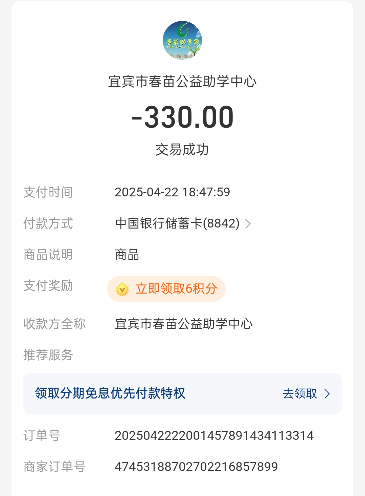
Task: Select order number 2025042222001457891434113314
Action: click(214, 436)
